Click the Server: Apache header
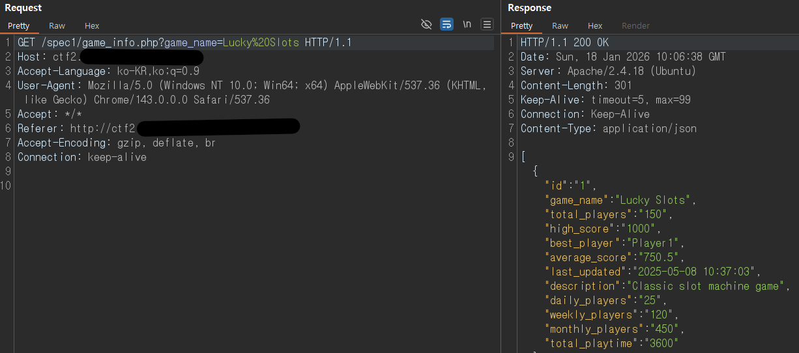 (608, 72)
